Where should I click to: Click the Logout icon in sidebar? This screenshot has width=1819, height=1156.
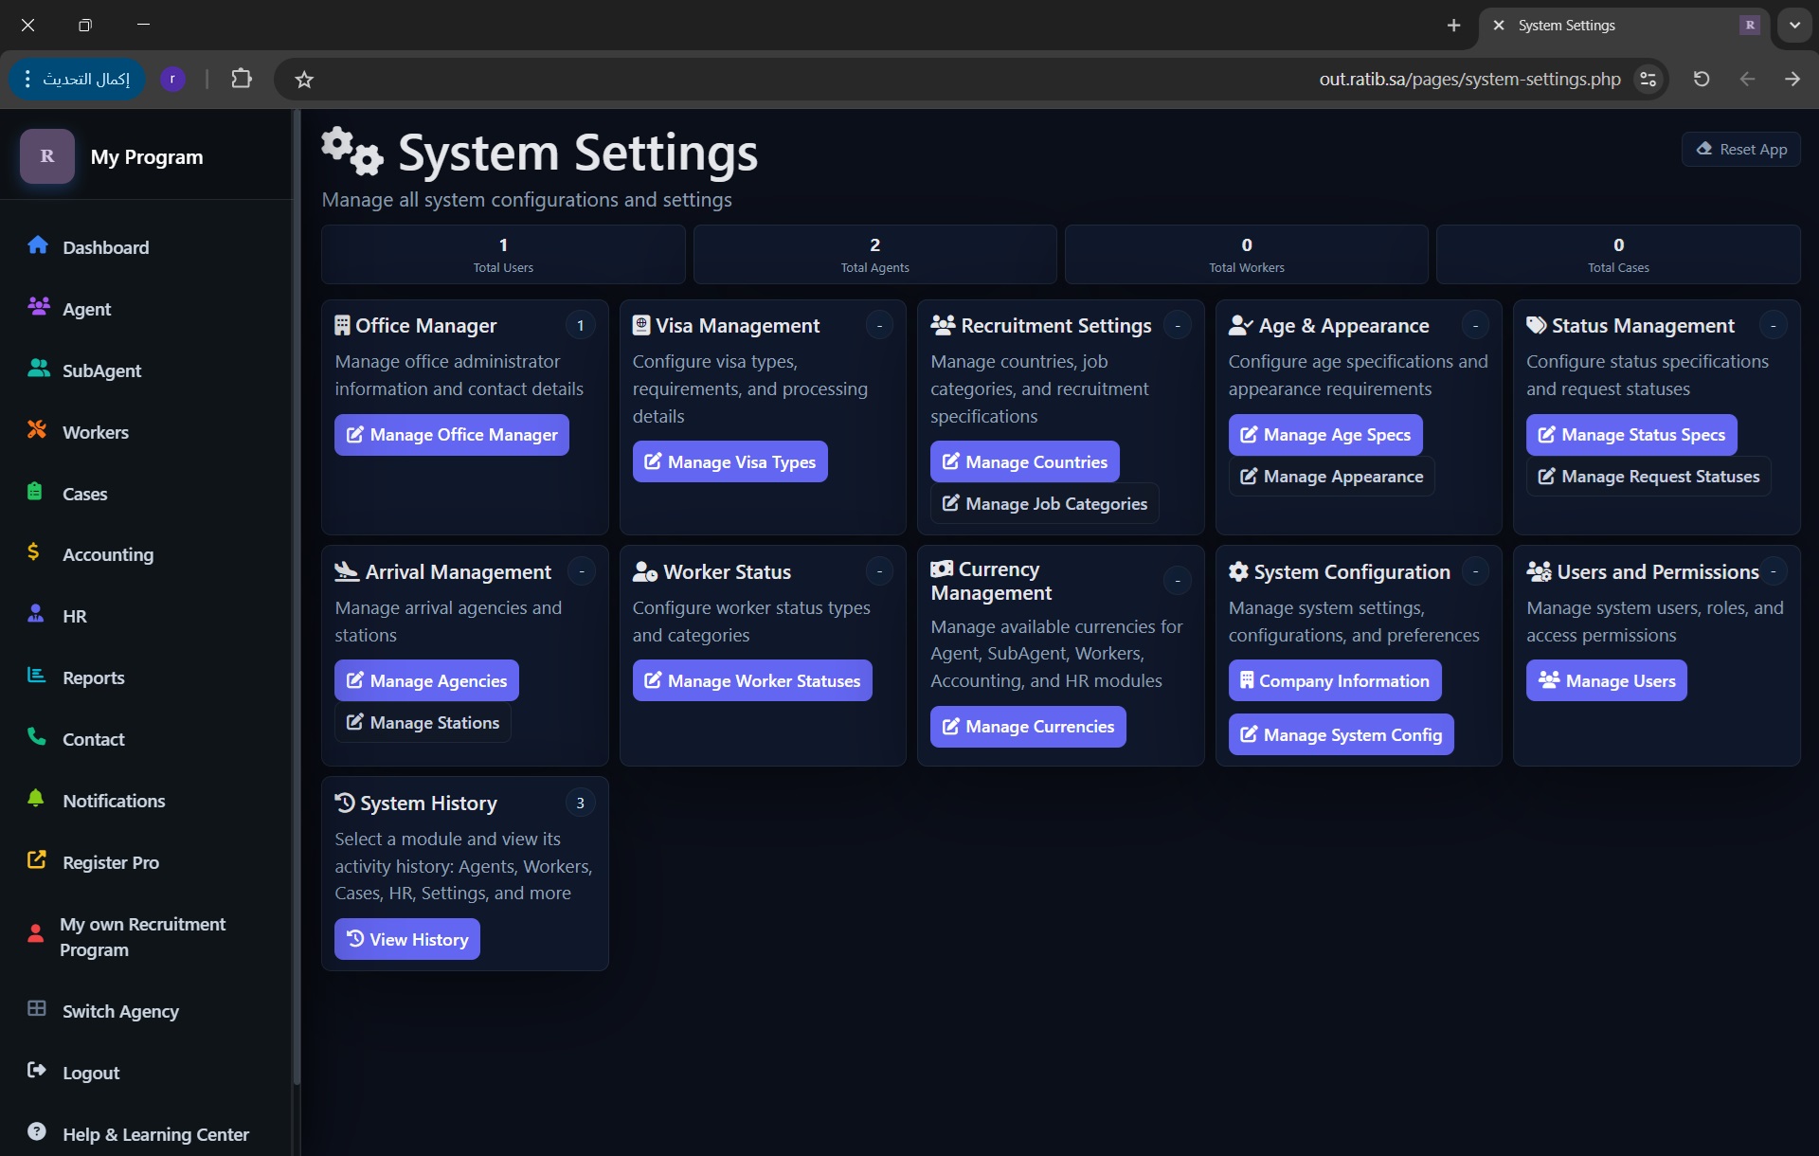37,1071
